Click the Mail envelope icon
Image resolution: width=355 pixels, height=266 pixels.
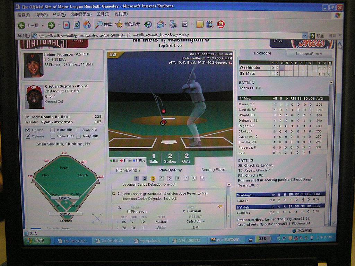pyautogui.click(x=160, y=24)
